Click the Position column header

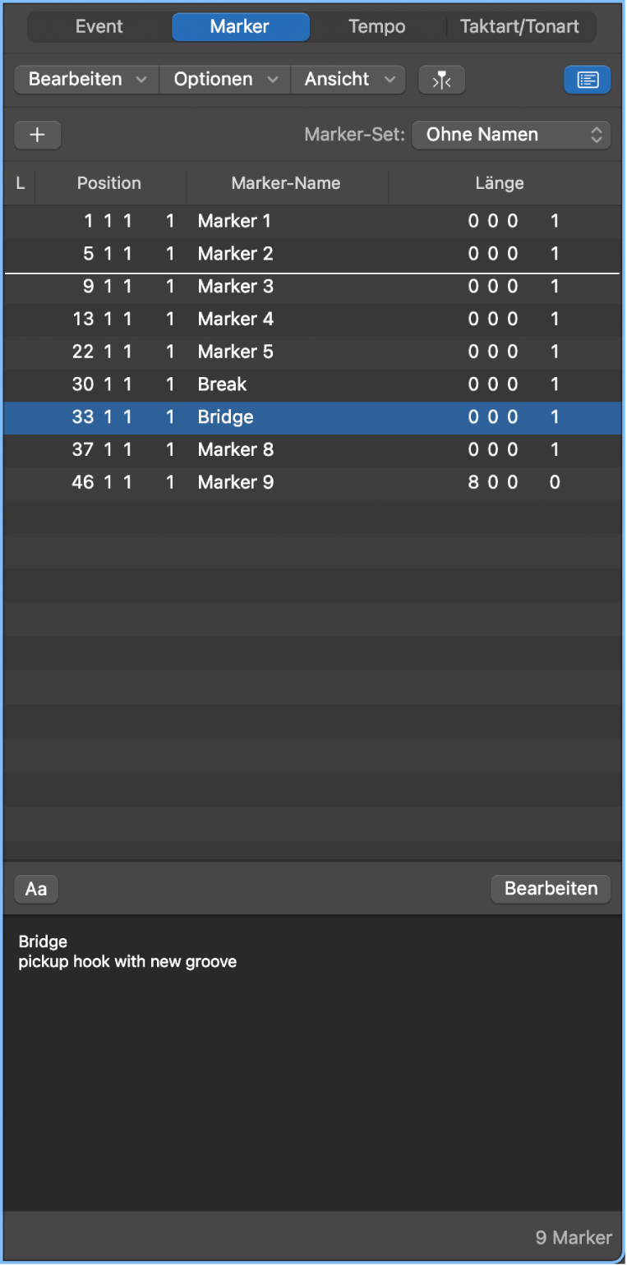click(109, 183)
